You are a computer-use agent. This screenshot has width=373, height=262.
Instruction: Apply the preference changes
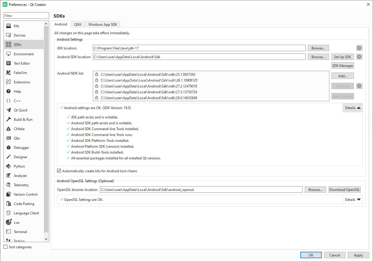pyautogui.click(x=358, y=255)
